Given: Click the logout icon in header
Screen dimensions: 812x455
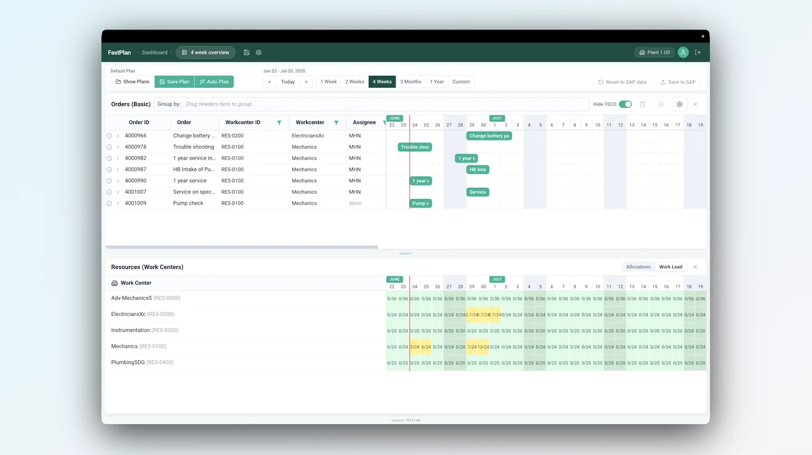Looking at the screenshot, I should 698,52.
